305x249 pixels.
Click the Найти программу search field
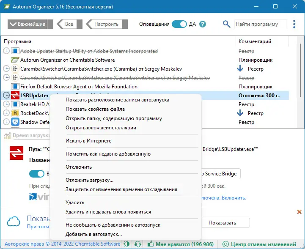coord(261,24)
